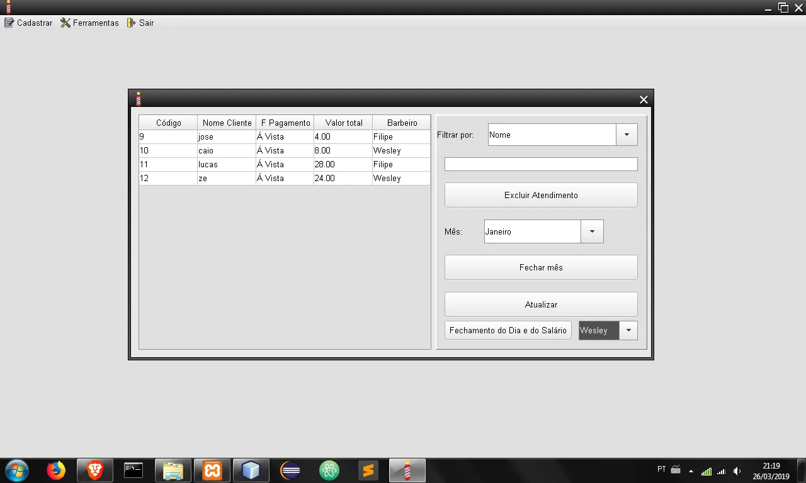Viewport: 806px width, 483px height.
Task: Click code cell 10
Action: tap(168, 150)
